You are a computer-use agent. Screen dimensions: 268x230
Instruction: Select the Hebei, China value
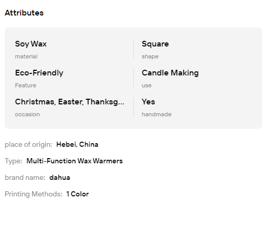77,144
